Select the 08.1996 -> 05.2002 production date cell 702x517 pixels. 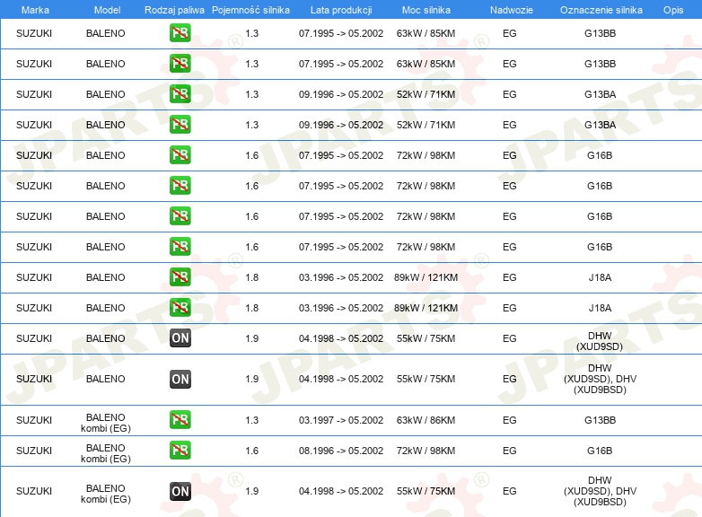(341, 451)
